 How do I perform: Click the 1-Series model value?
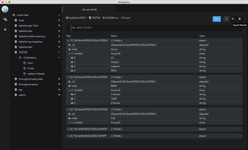tap(115, 94)
